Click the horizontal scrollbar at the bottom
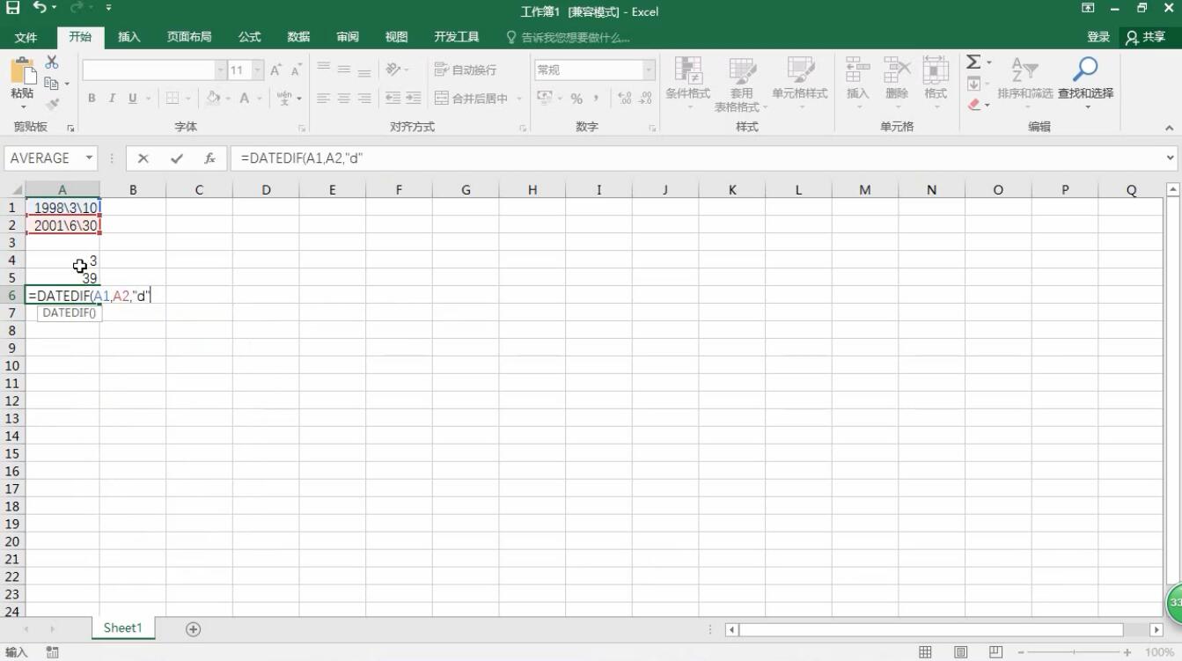This screenshot has height=661, width=1182. (x=931, y=630)
